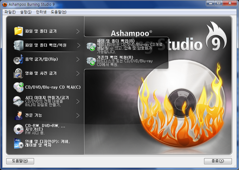Expand the 음악 굽기/립(Rip) arrow

(78, 59)
